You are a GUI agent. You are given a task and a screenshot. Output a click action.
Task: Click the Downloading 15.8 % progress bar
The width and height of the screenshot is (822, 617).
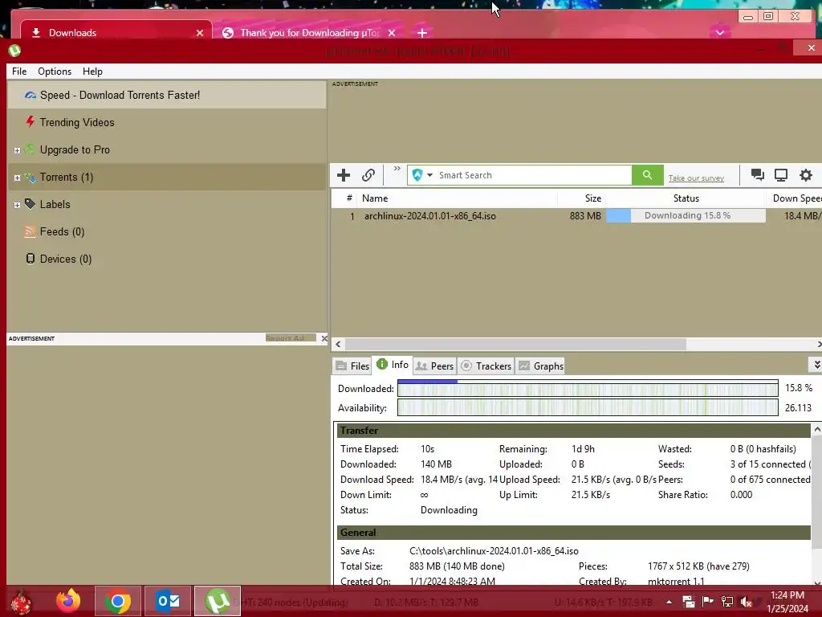pos(686,215)
